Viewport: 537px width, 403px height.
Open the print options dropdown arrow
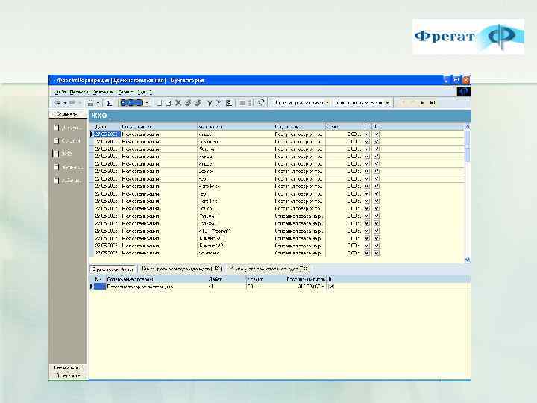coord(98,103)
